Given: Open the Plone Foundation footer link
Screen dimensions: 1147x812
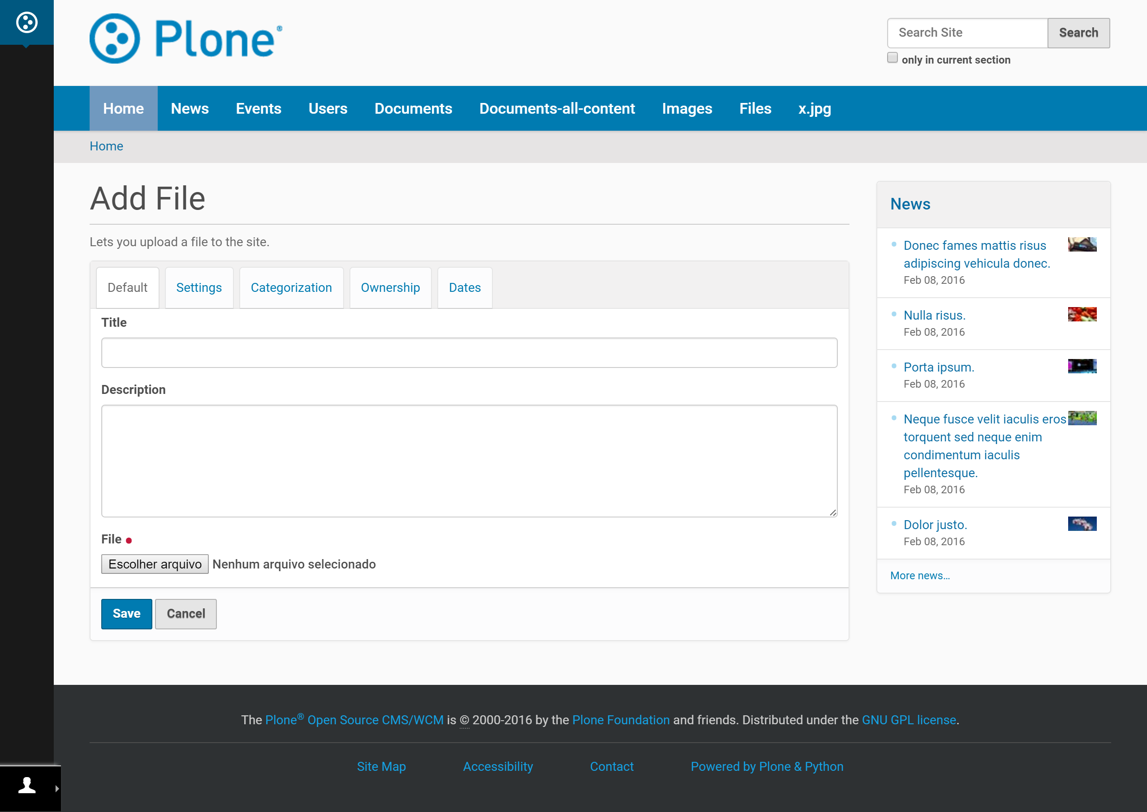Looking at the screenshot, I should 621,720.
